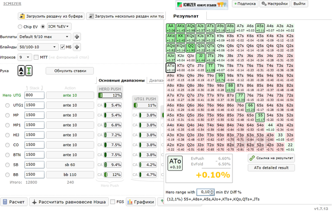The height and width of the screenshot is (213, 332).
Task: Open the Default 9/10 max payouts dropdown
Action: pos(44,37)
